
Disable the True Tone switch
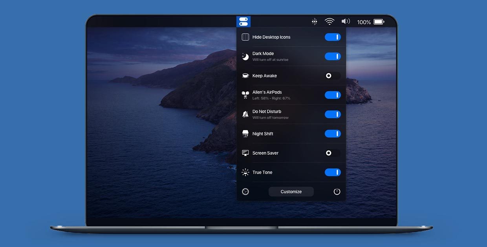coord(333,173)
